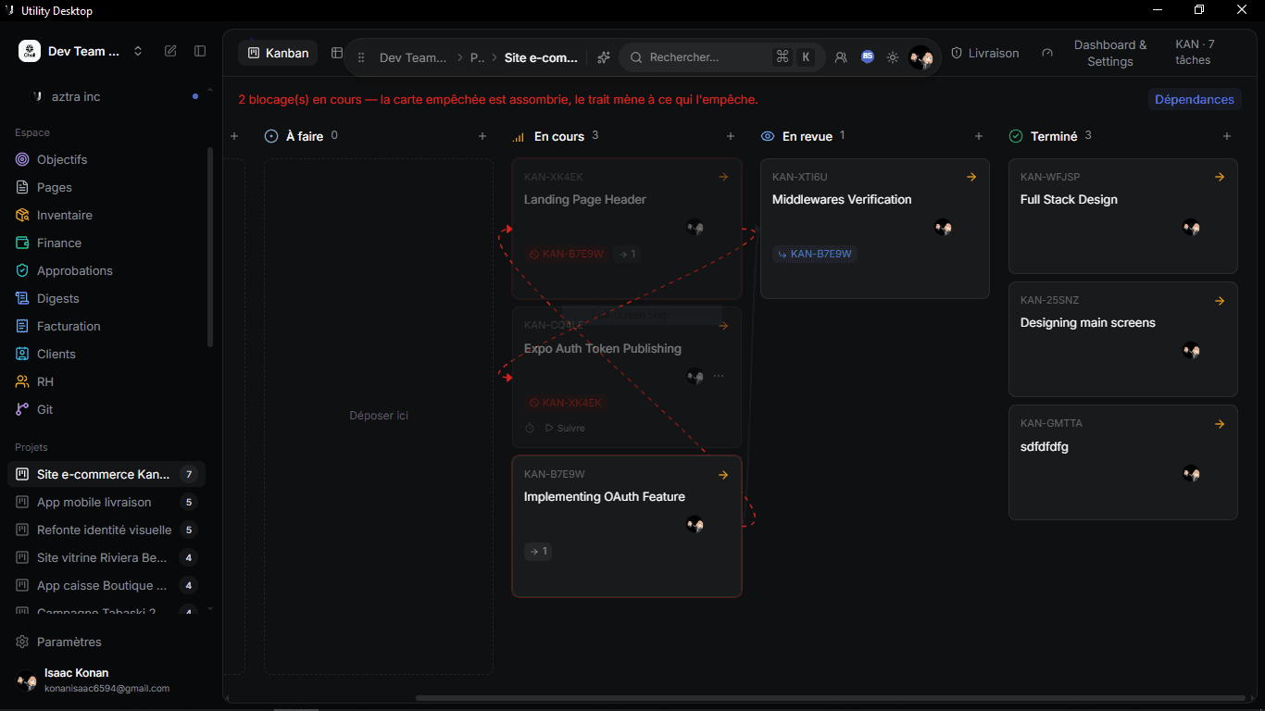Select the Kanban view tab
Viewport: 1265px width, 711px height.
[278, 53]
